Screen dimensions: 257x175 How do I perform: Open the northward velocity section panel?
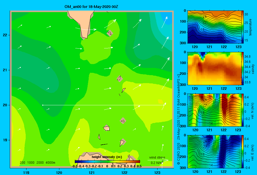[x=215, y=110]
